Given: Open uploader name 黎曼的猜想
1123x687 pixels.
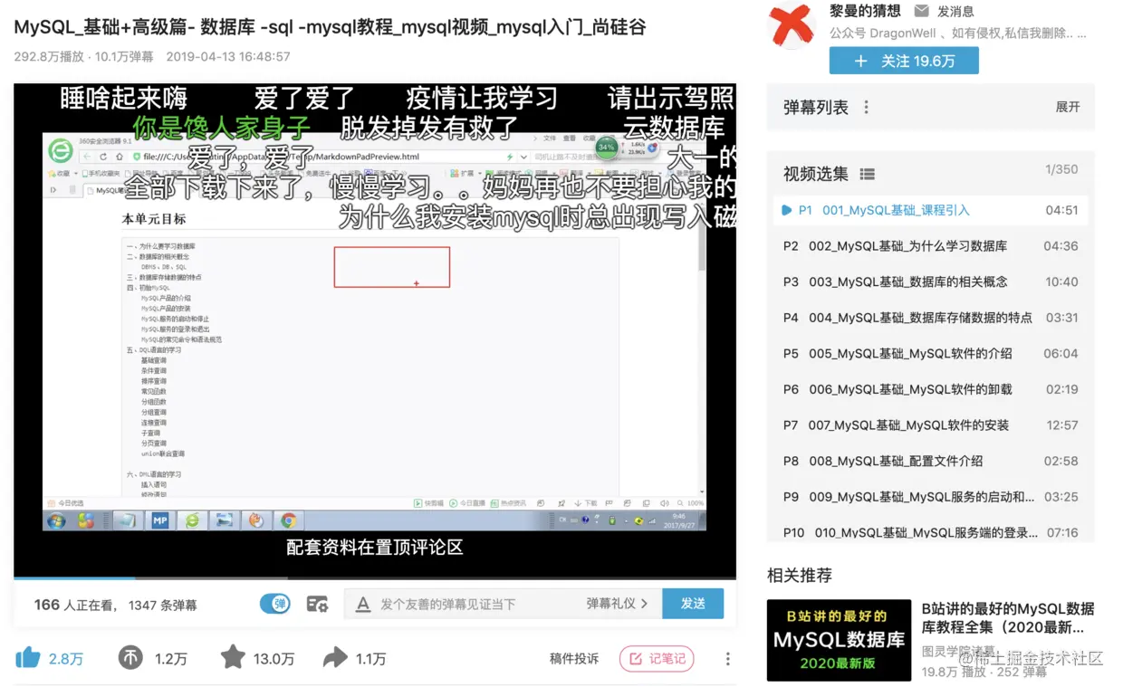Looking at the screenshot, I should (x=865, y=12).
